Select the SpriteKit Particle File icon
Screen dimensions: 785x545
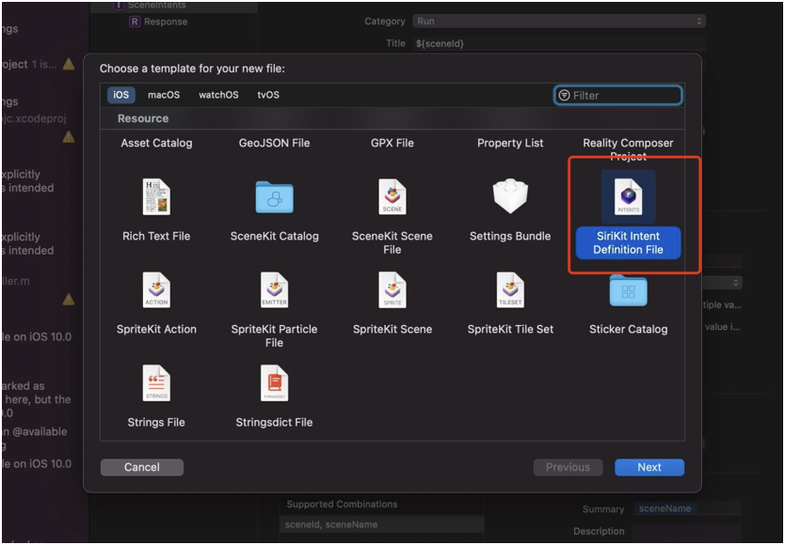tap(274, 290)
